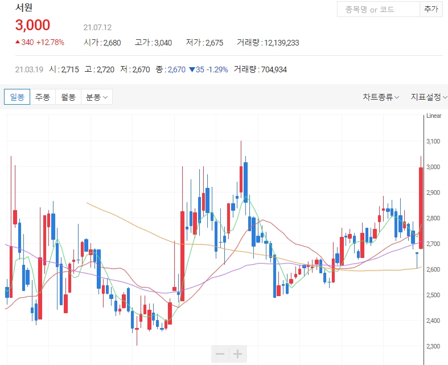This screenshot has width=448, height=365.
Task: Click the 시가: 2,680 opening price
Action: (102, 43)
